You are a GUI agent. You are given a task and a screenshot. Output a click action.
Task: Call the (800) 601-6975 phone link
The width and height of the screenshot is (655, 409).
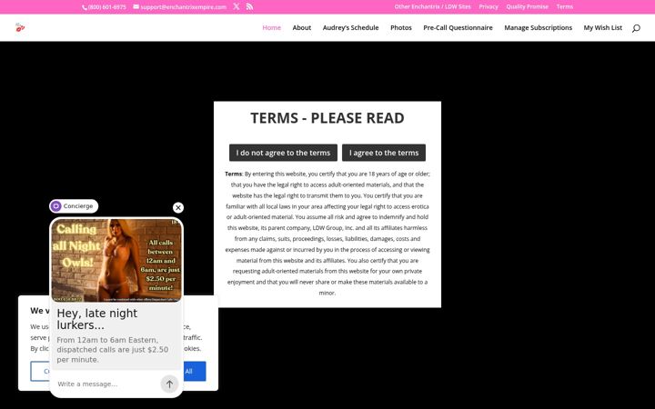click(104, 6)
